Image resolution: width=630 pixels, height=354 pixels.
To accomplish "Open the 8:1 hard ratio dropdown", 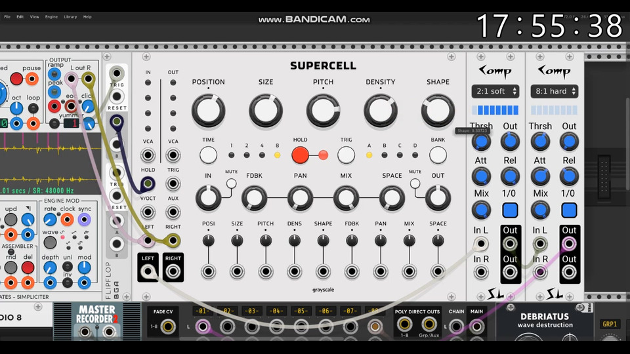I will coord(555,91).
